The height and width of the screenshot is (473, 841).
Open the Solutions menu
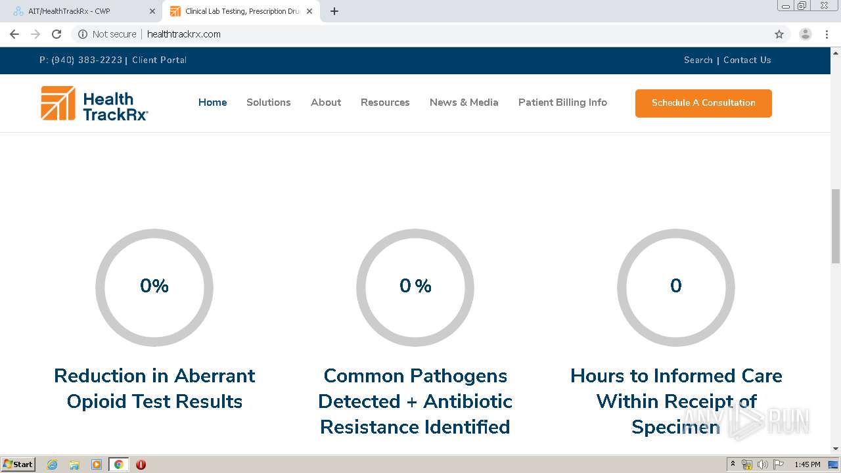pyautogui.click(x=269, y=102)
